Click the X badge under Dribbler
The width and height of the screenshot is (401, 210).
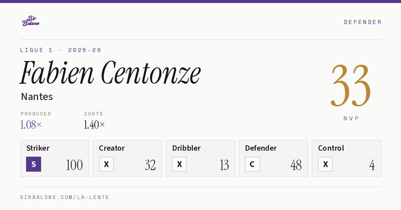(179, 164)
